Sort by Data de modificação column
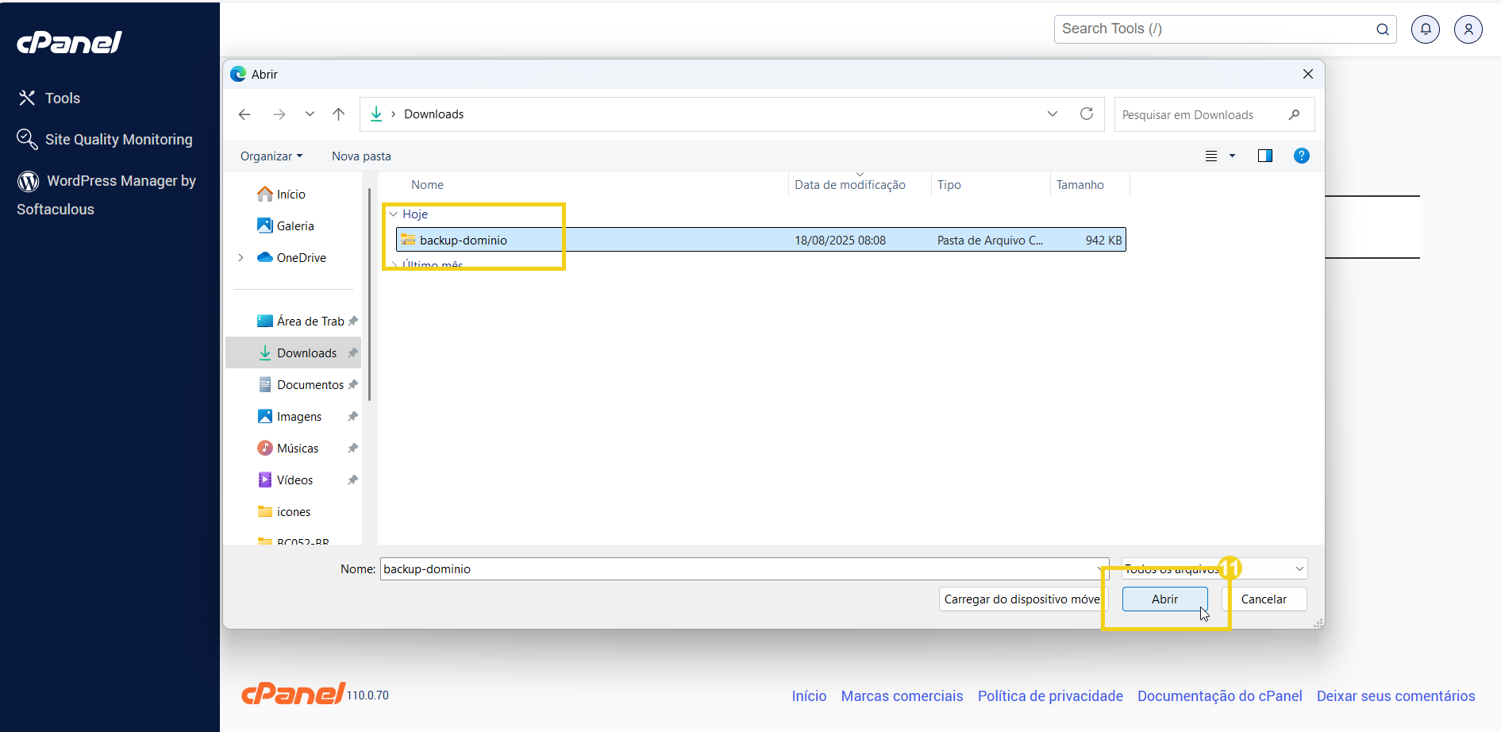Screen dimensions: 1501x732 [850, 185]
